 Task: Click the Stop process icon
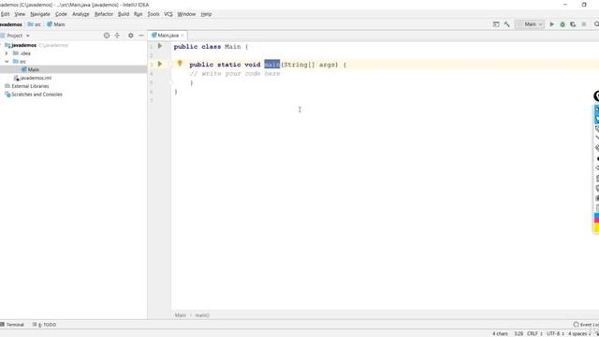click(x=584, y=24)
